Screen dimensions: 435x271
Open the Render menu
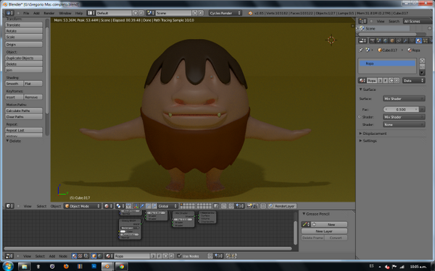(49, 13)
